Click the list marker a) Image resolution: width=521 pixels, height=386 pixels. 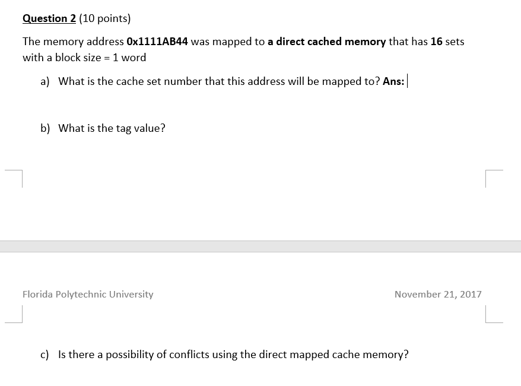[x=45, y=81]
